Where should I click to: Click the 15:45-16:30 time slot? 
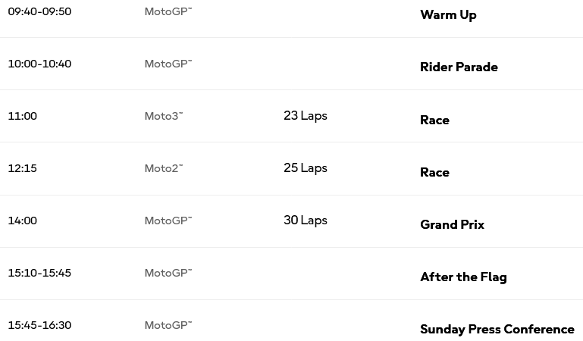click(x=39, y=326)
